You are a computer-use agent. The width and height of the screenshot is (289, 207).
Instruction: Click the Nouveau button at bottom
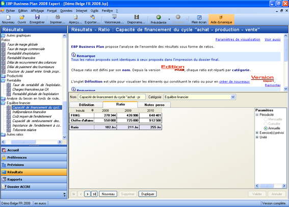point(108,194)
